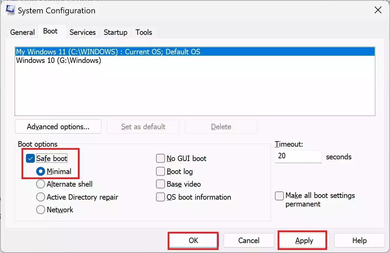This screenshot has height=253, width=390.
Task: Switch to the Tools tab
Action: click(143, 32)
